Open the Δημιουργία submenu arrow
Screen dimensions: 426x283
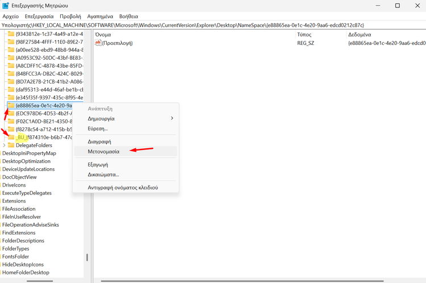pos(172,118)
